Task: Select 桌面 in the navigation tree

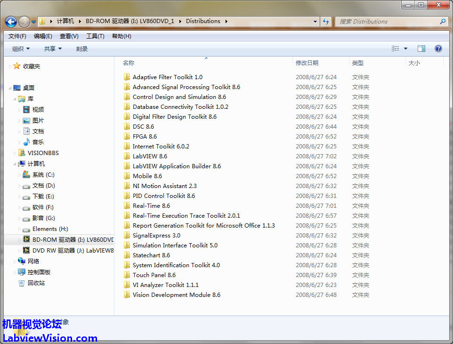Action: (x=29, y=88)
